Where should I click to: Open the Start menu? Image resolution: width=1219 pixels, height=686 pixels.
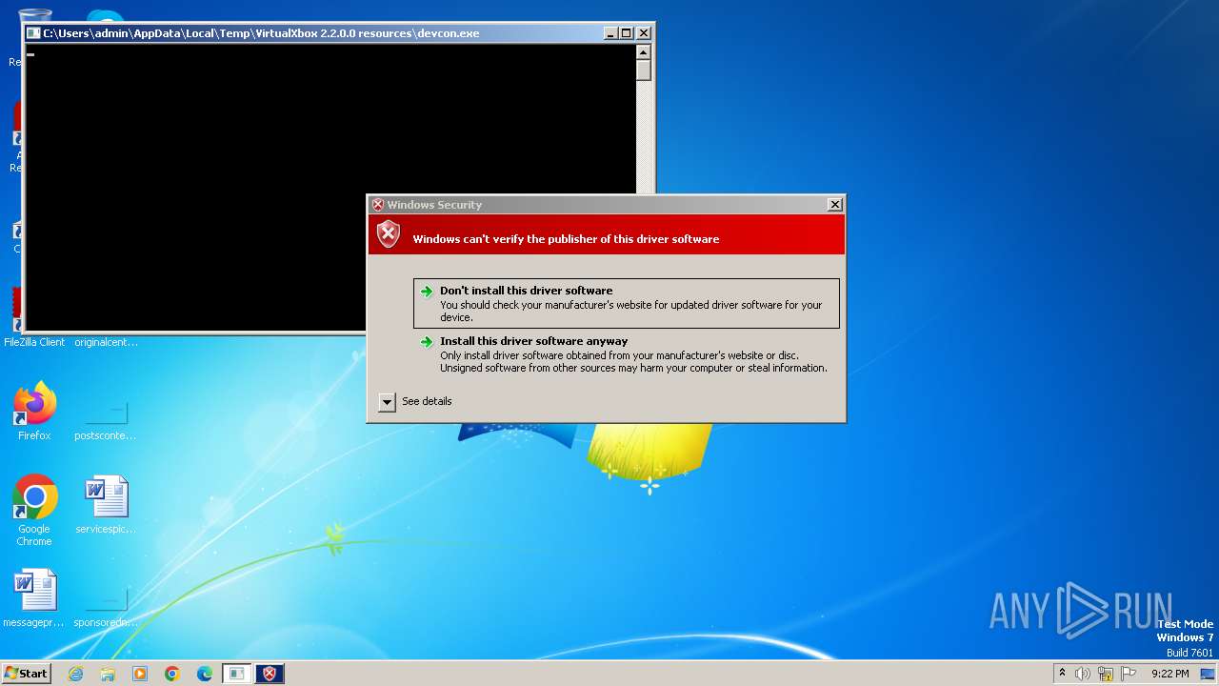26,674
